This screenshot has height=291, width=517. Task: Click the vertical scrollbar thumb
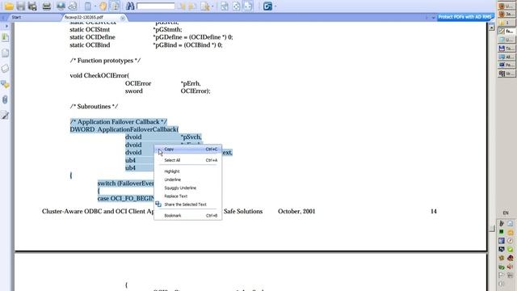point(492,228)
